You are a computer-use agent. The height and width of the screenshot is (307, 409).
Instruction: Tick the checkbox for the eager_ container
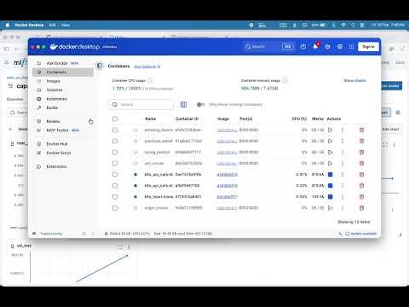(115, 208)
